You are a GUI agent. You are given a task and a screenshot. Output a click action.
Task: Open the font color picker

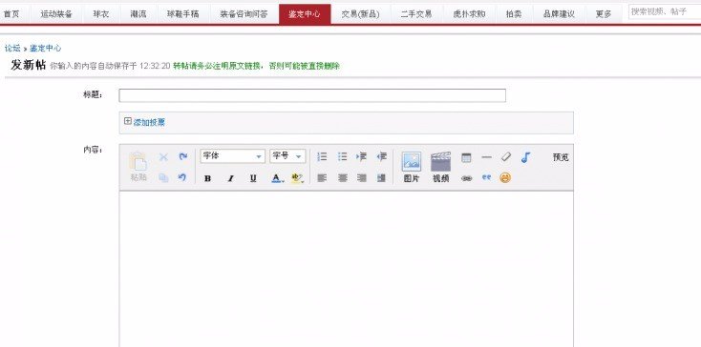click(x=277, y=178)
